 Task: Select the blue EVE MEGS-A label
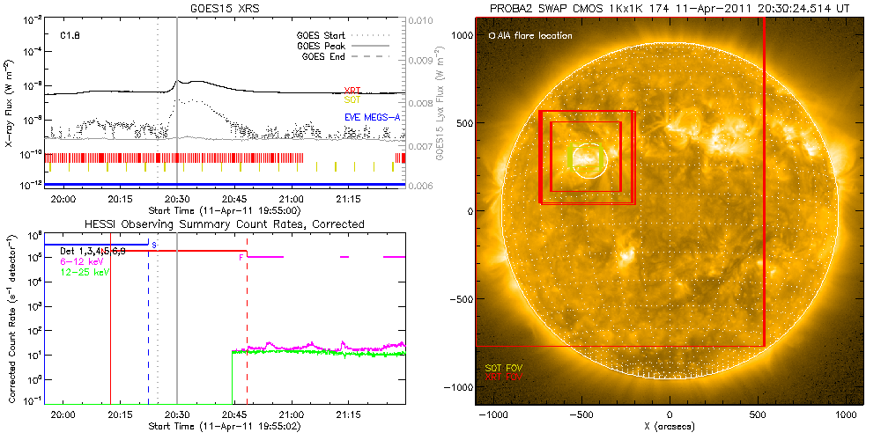(x=368, y=118)
